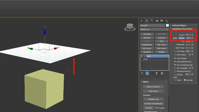Enable the Sim on Render checkbox
This screenshot has height=112, width=199.
(175, 68)
